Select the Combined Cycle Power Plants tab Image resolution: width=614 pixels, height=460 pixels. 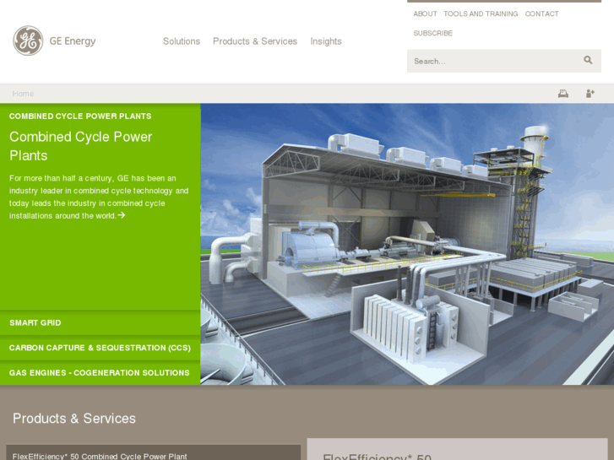pos(80,116)
